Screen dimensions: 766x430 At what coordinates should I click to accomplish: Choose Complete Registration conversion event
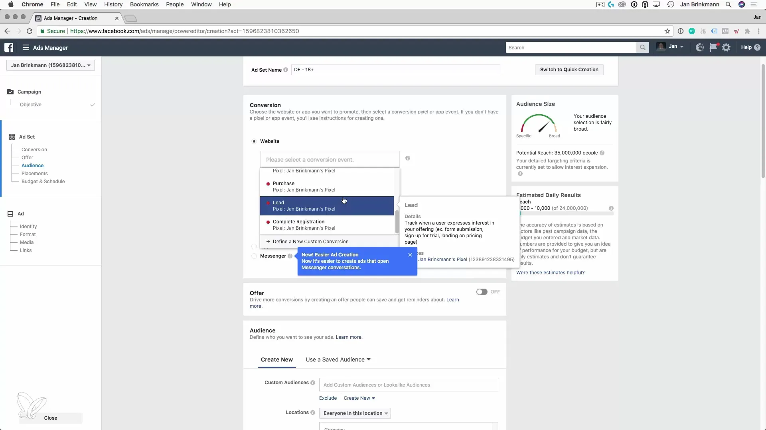[327, 225]
